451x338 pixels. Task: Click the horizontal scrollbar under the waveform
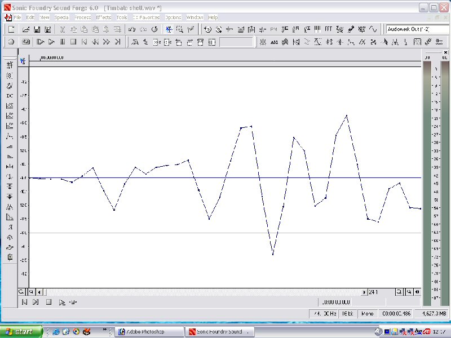197,292
